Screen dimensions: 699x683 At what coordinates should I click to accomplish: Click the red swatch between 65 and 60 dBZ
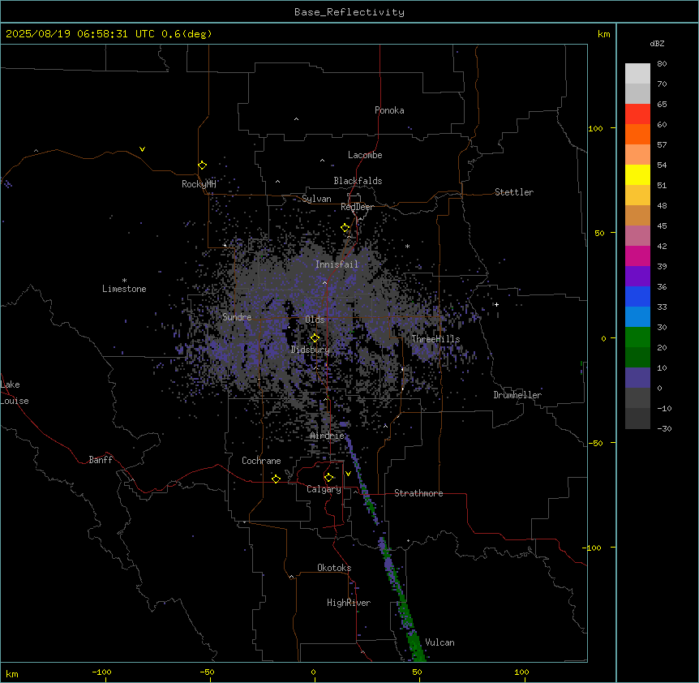[x=637, y=114]
